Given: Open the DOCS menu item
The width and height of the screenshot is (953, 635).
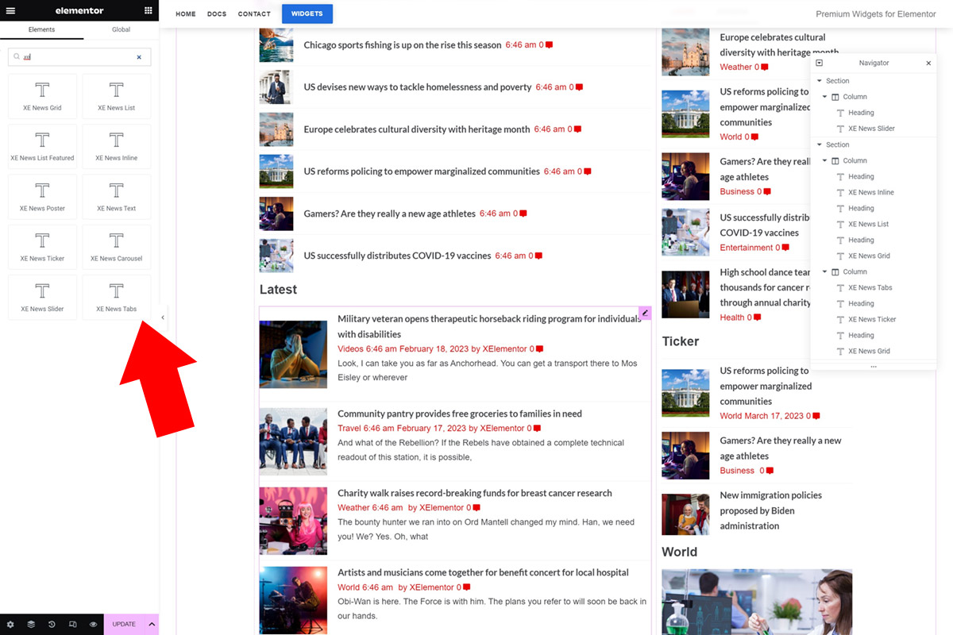Looking at the screenshot, I should [x=216, y=13].
